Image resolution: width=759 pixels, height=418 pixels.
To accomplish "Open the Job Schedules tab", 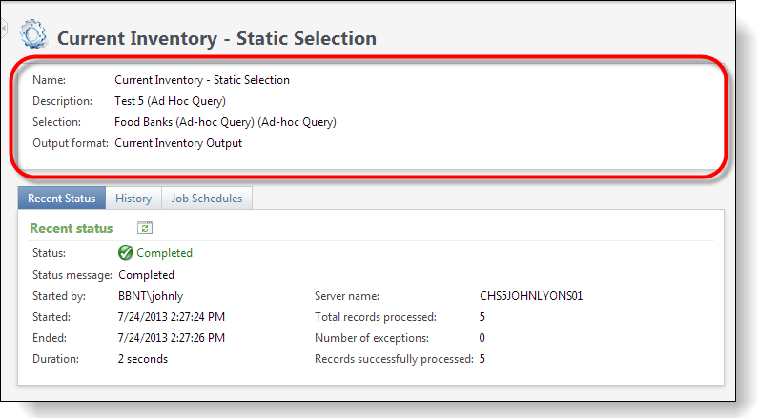I will click(x=207, y=199).
